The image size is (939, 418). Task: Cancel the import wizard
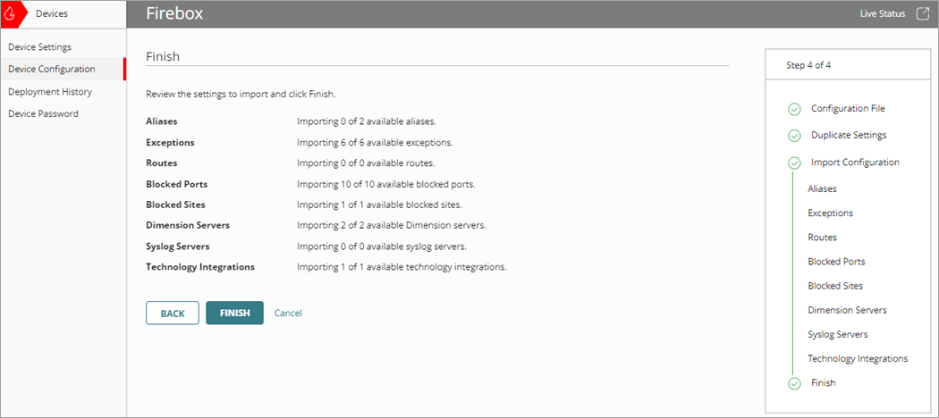pos(288,313)
